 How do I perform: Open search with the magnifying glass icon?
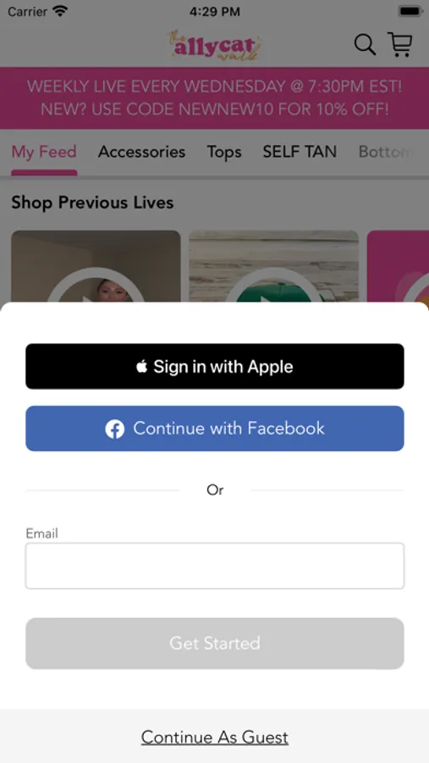click(x=365, y=45)
